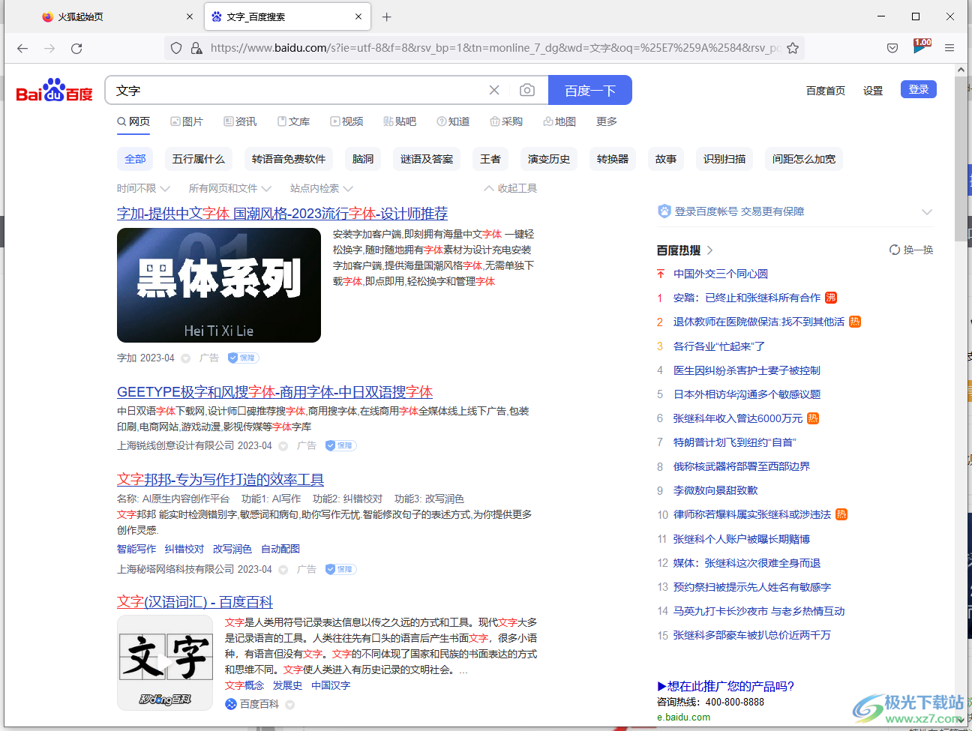Screen dimensions: 972x731
Task: Select 五行属什么 suggestion chip
Action: (199, 159)
